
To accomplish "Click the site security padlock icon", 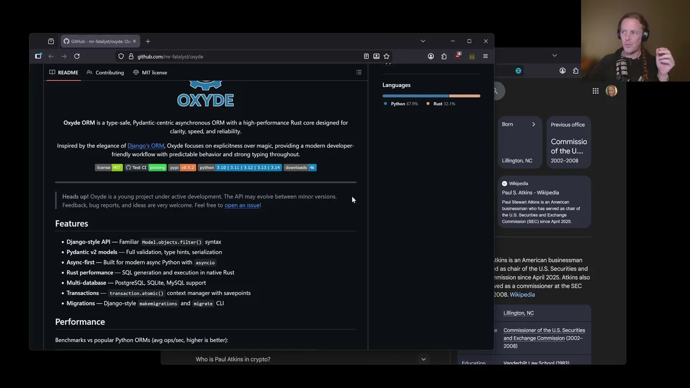I will 130,56.
